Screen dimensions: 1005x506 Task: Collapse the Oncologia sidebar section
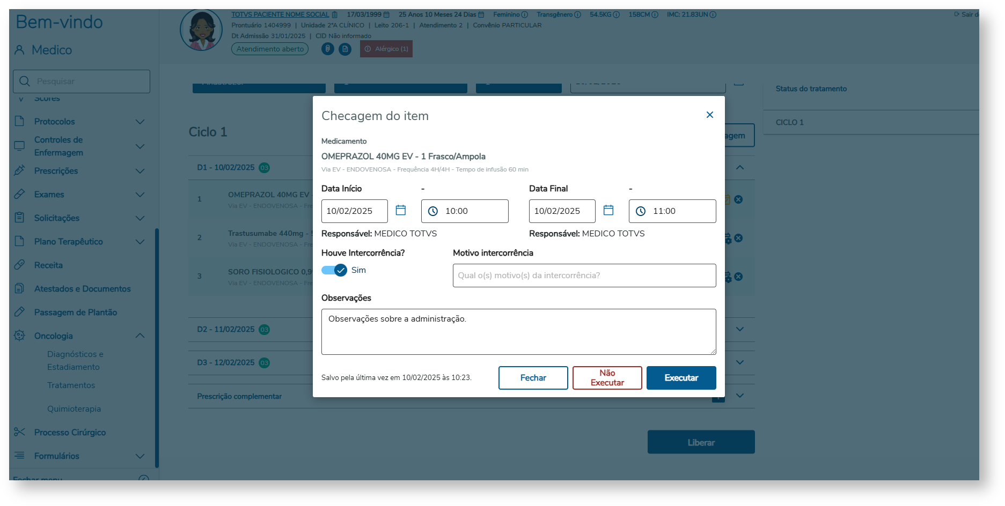pos(140,336)
